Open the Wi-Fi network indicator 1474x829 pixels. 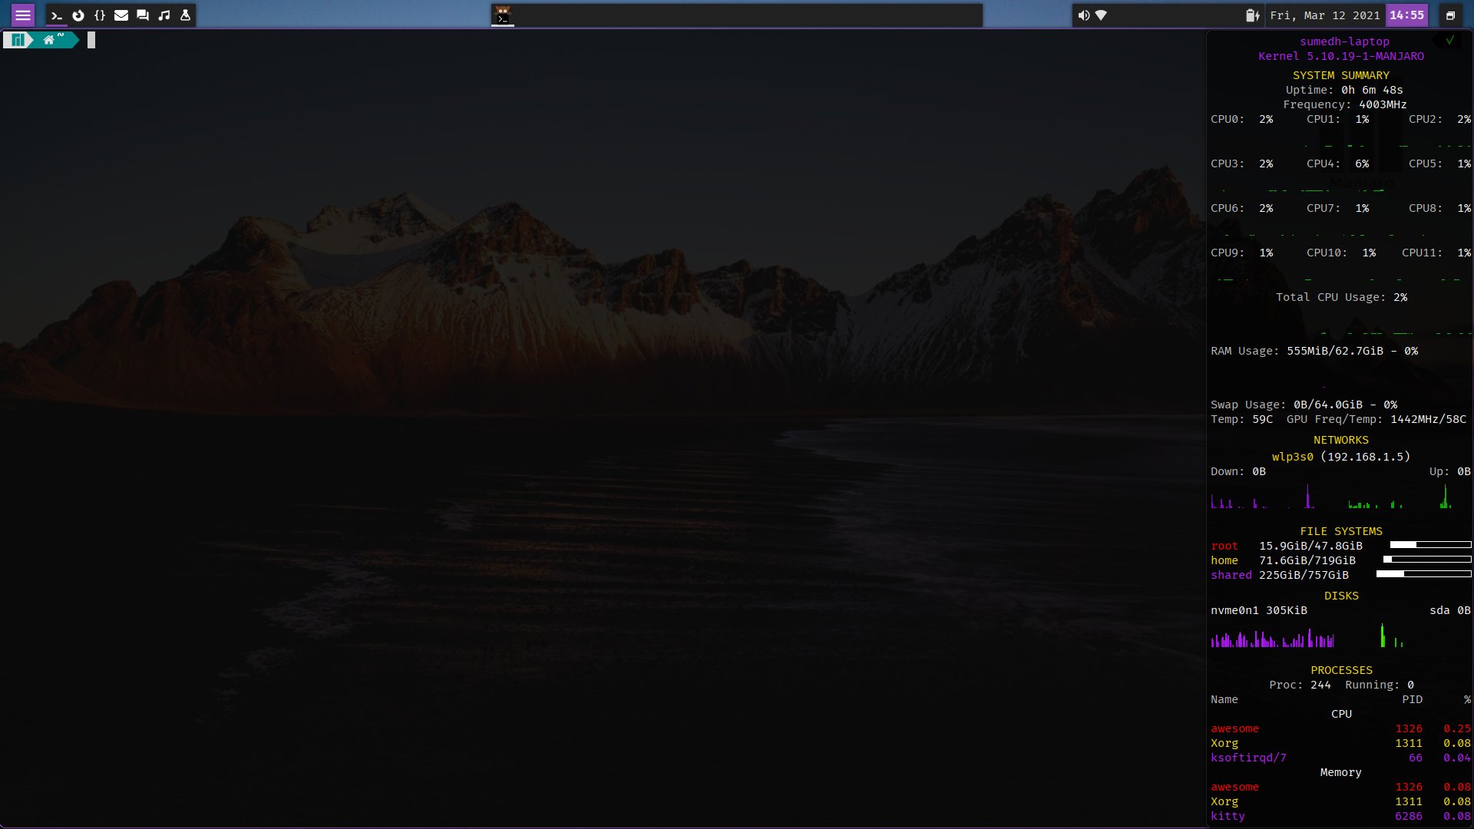point(1101,15)
